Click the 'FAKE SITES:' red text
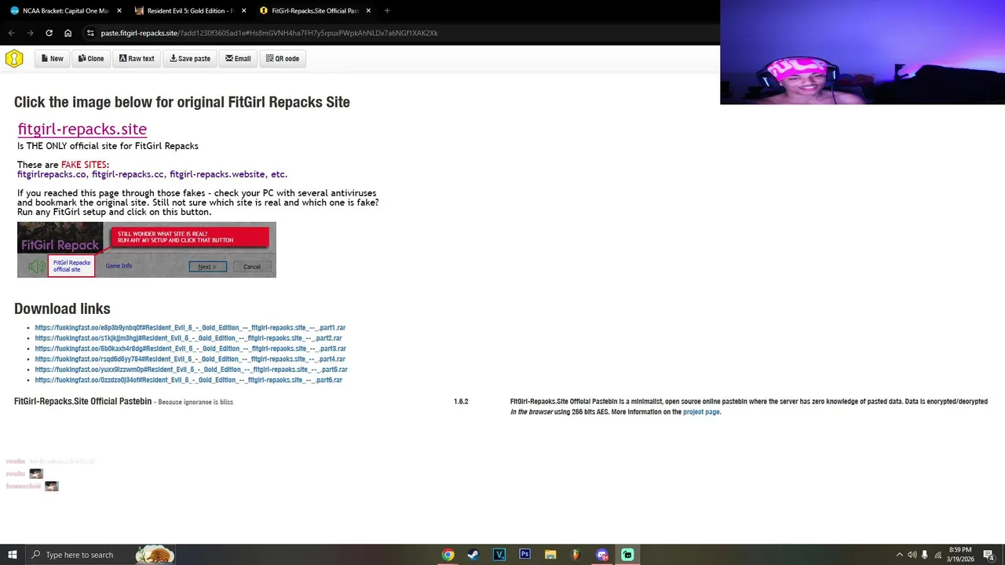This screenshot has width=1005, height=565. point(85,165)
